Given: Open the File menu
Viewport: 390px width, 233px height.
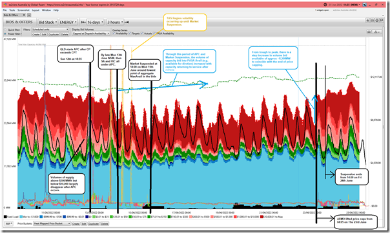Looking at the screenshot, I should point(5,10).
